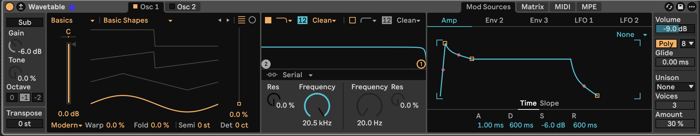This screenshot has height=136, width=700.
Task: Switch to circular wavetable view icon
Action: pos(252,20)
